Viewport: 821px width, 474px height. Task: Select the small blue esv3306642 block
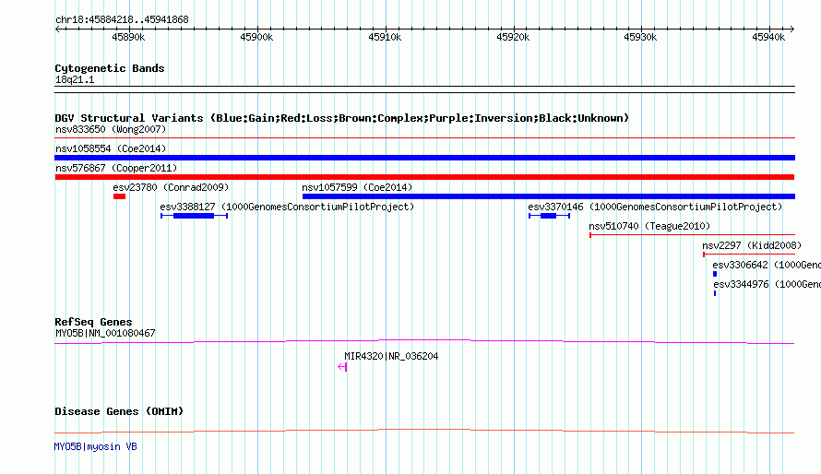pyautogui.click(x=715, y=274)
